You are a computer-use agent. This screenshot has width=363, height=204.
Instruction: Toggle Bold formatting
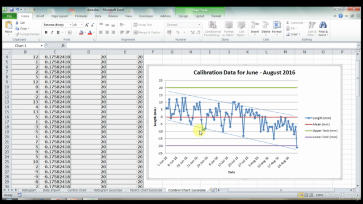pos(46,32)
